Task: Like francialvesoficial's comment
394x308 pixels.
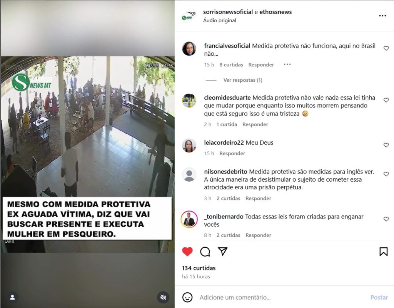Action: click(386, 48)
